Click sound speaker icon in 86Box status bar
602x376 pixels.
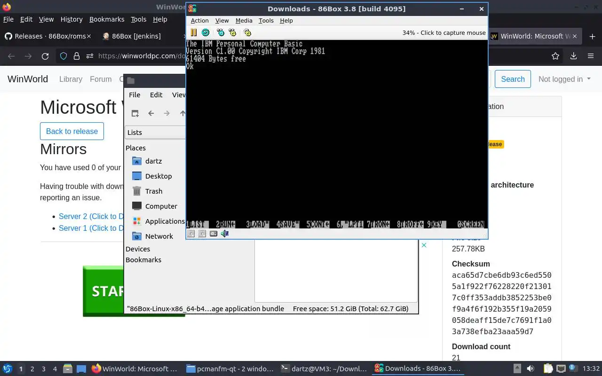tap(225, 234)
